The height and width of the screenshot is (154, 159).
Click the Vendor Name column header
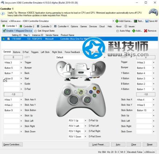click(x=52, y=35)
